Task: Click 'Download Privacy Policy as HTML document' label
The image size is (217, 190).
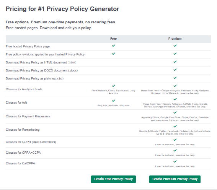Action: (41, 62)
